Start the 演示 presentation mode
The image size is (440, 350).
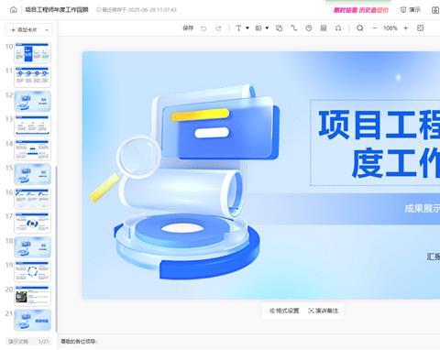pos(411,10)
